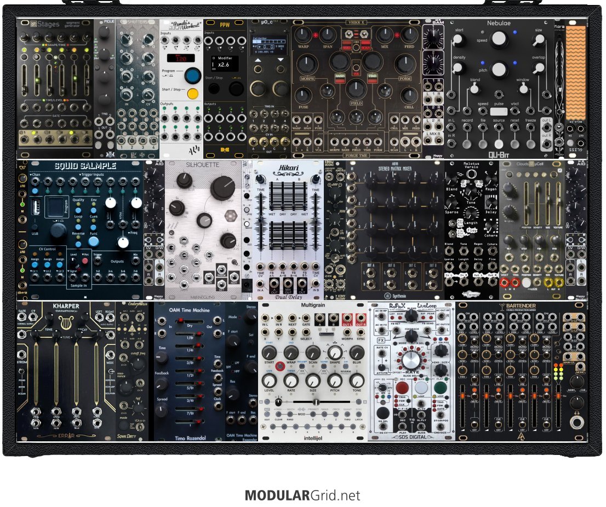Click the POSITION slider on Clouds uCell
This screenshot has height=507, width=606.
point(526,204)
